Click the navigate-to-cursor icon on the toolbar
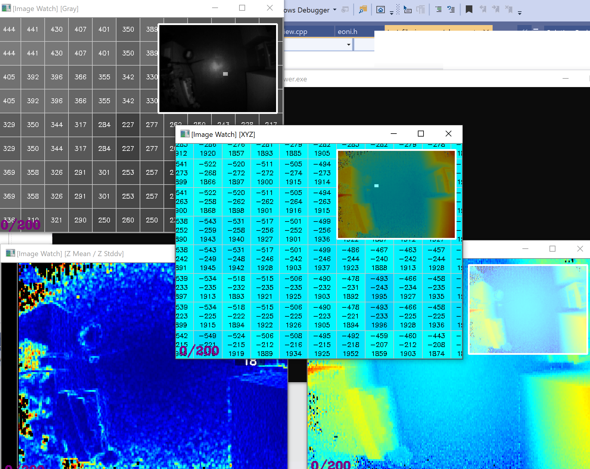The image size is (590, 469). 407,9
